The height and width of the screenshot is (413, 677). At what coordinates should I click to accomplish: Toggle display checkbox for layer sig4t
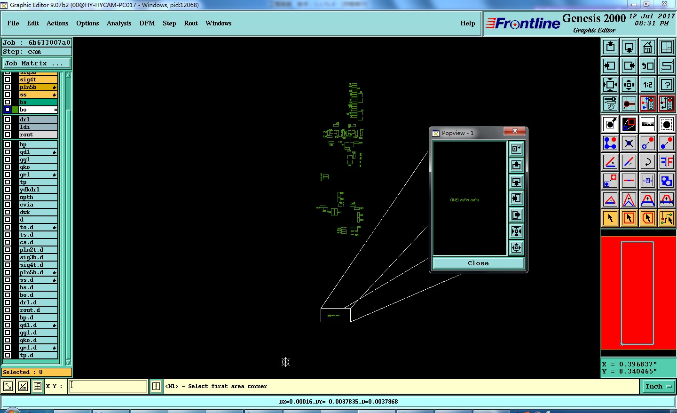pos(8,79)
